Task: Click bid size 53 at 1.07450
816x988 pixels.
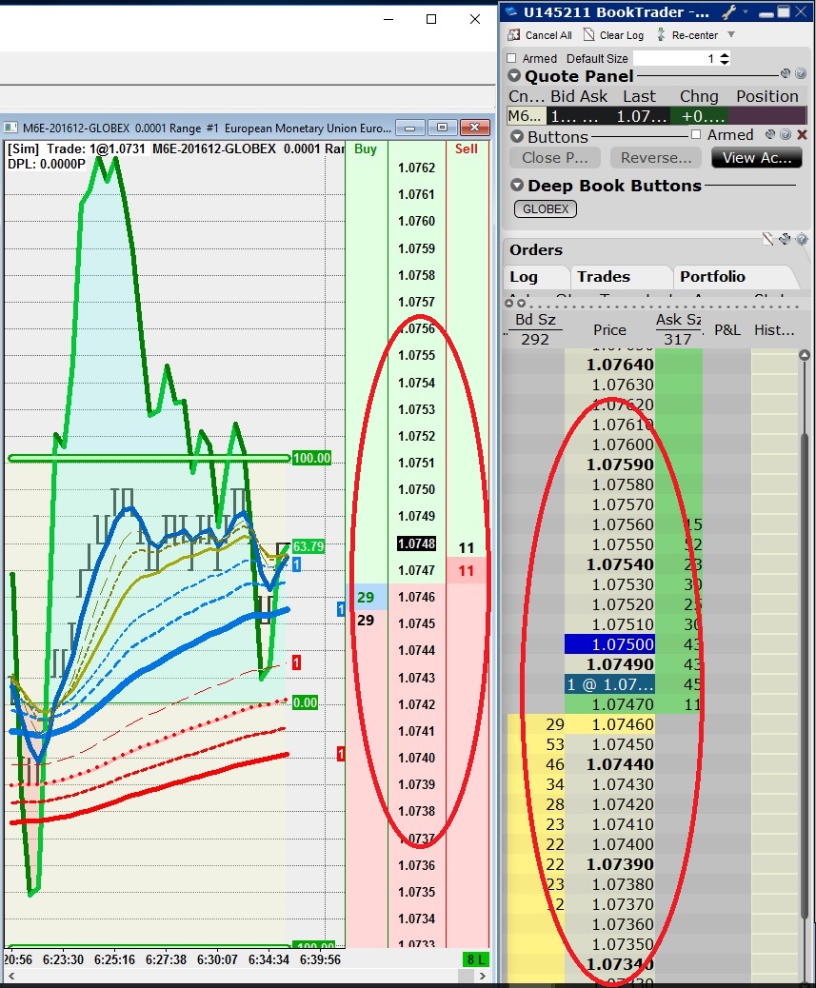Action: [x=554, y=744]
